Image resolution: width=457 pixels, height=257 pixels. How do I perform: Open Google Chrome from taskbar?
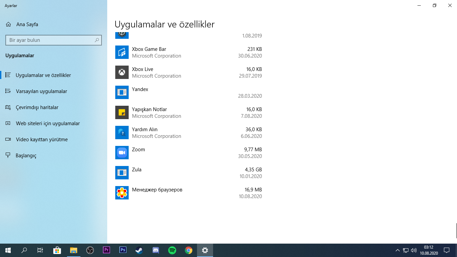coord(189,250)
